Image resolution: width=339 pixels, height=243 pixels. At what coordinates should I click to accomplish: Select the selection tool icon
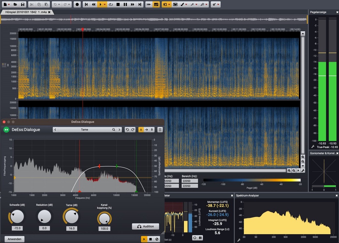click(x=165, y=4)
